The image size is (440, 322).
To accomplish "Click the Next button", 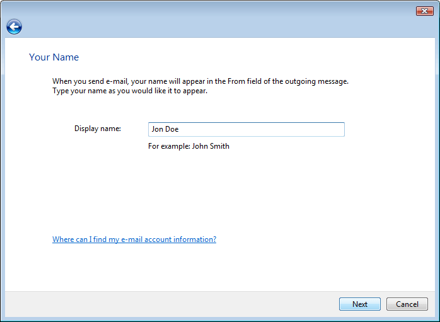I will [359, 304].
